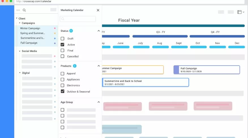Click the blue dot beside Fall Campaign
This screenshot has width=248, height=138.
point(55,43)
